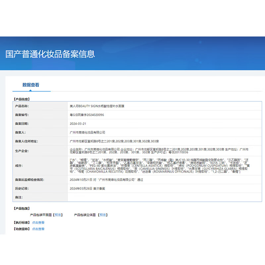The height and width of the screenshot is (265, 265).
Task: Click the 【产品包装】 section heading
Action: (x=21, y=208)
